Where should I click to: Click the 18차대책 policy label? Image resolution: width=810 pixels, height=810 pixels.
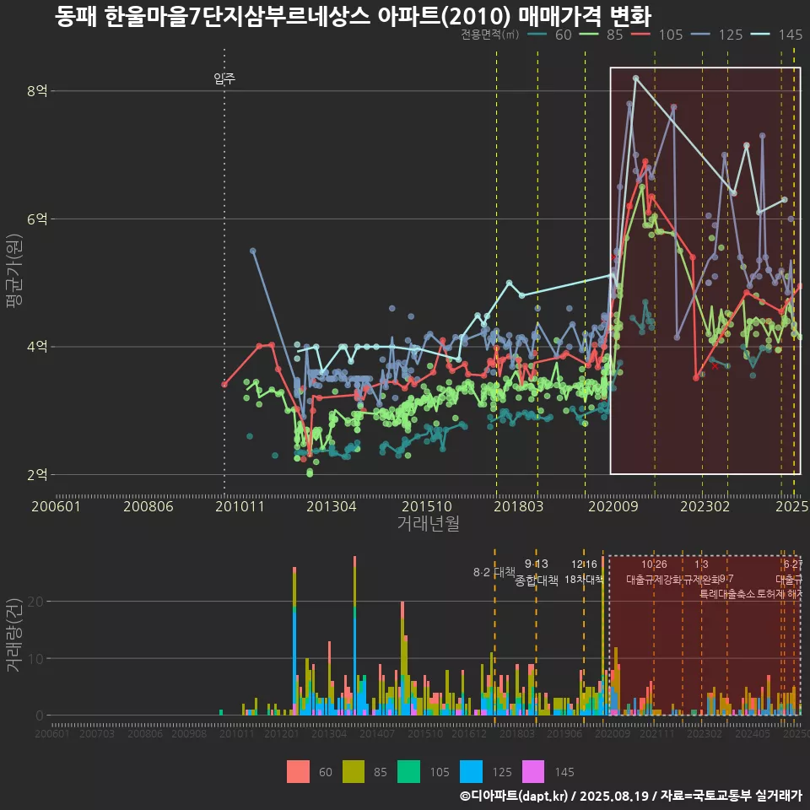pos(584,580)
